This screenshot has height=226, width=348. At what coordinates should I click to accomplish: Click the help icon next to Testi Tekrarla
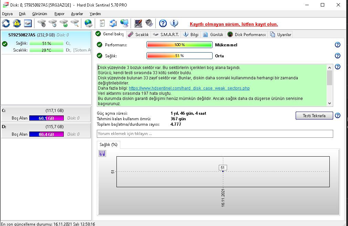tap(338, 115)
